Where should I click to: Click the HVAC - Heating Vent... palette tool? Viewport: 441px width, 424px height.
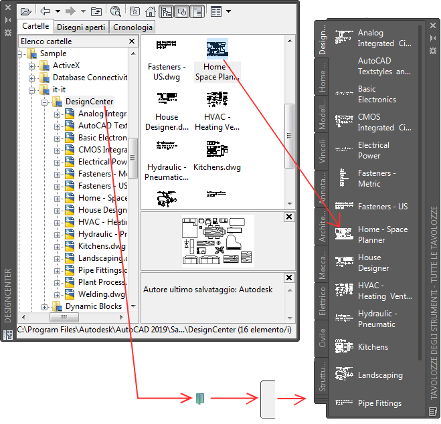pyautogui.click(x=373, y=291)
